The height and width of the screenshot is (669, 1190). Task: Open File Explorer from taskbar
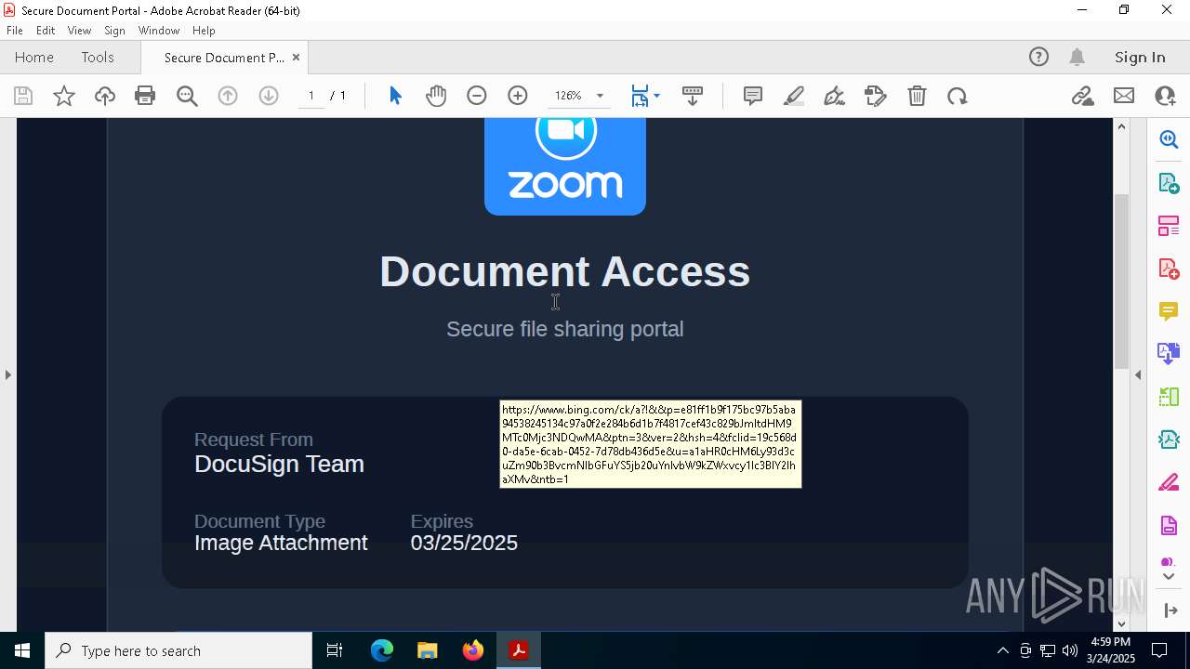pyautogui.click(x=428, y=650)
